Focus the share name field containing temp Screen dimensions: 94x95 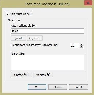pos(47,31)
